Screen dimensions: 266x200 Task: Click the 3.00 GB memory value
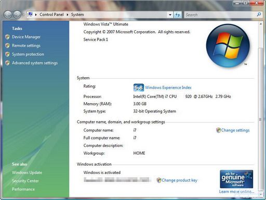pyautogui.click(x=140, y=104)
